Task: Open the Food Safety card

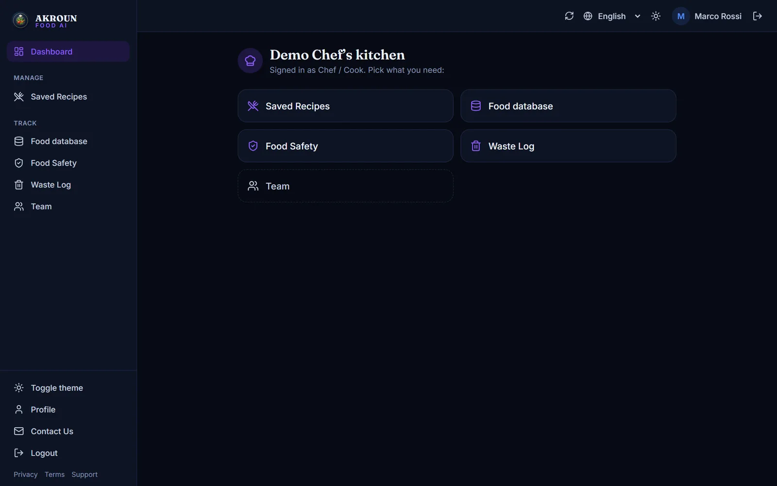Action: tap(345, 146)
